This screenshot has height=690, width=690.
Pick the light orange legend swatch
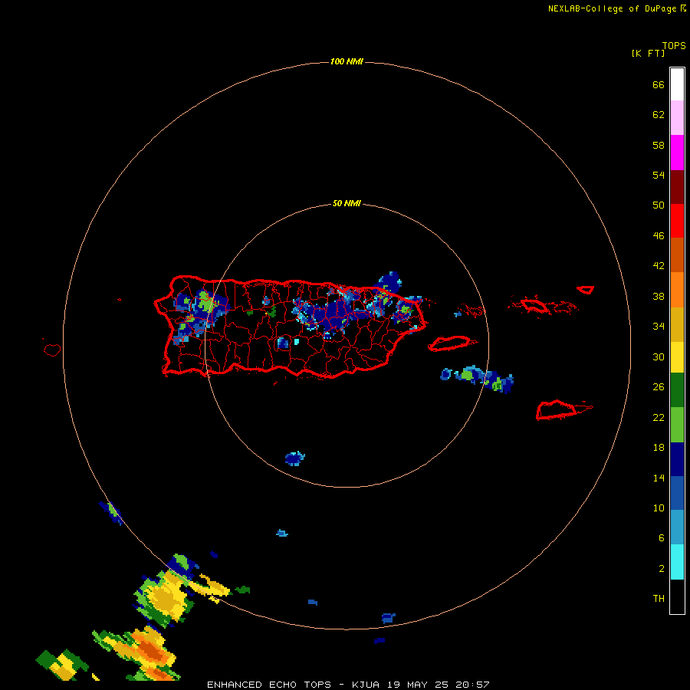[x=677, y=290]
